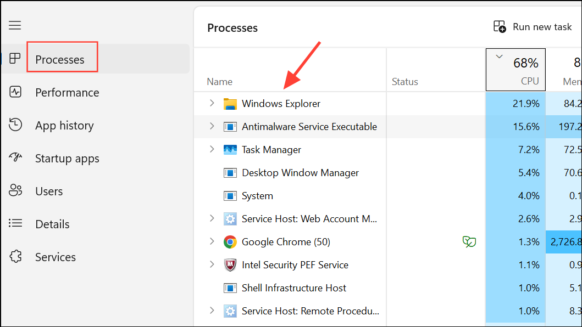Click the Run new task button
This screenshot has width=582, height=327.
point(533,26)
